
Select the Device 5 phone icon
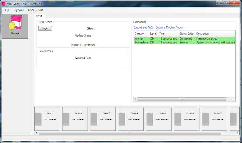pos(150,119)
